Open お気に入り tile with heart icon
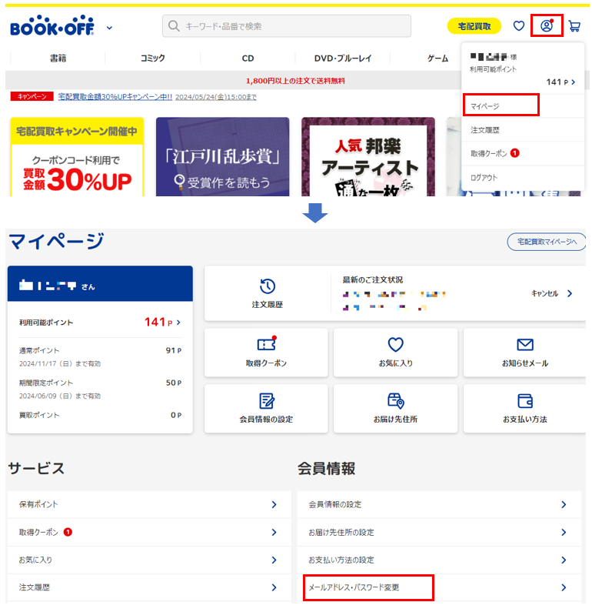 point(395,353)
